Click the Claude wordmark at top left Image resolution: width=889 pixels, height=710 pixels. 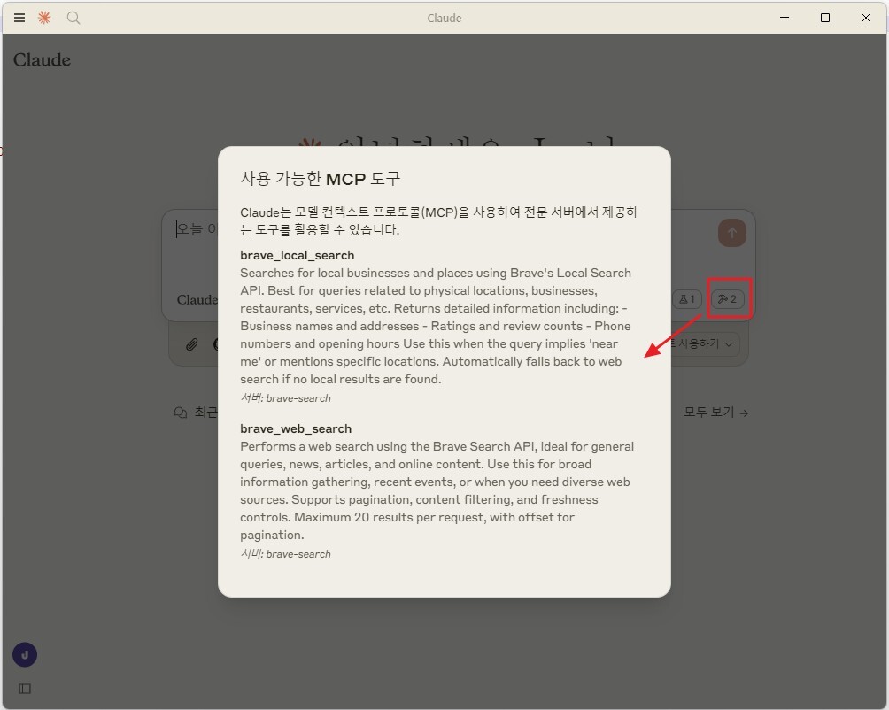[x=42, y=59]
